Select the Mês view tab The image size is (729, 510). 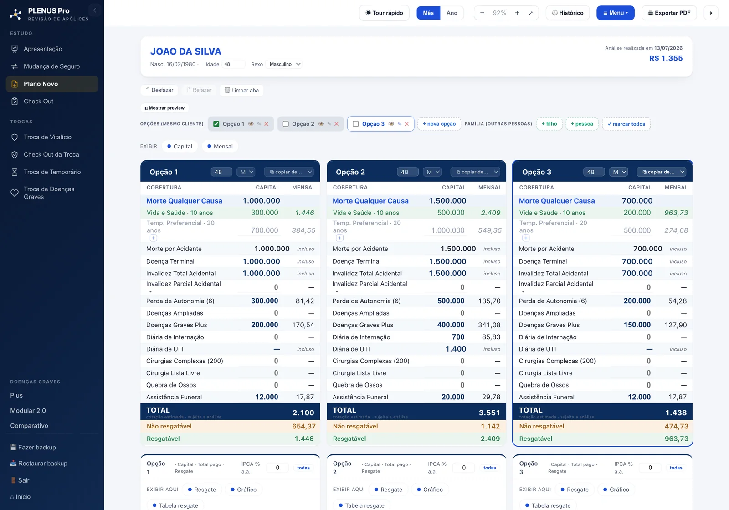point(428,13)
